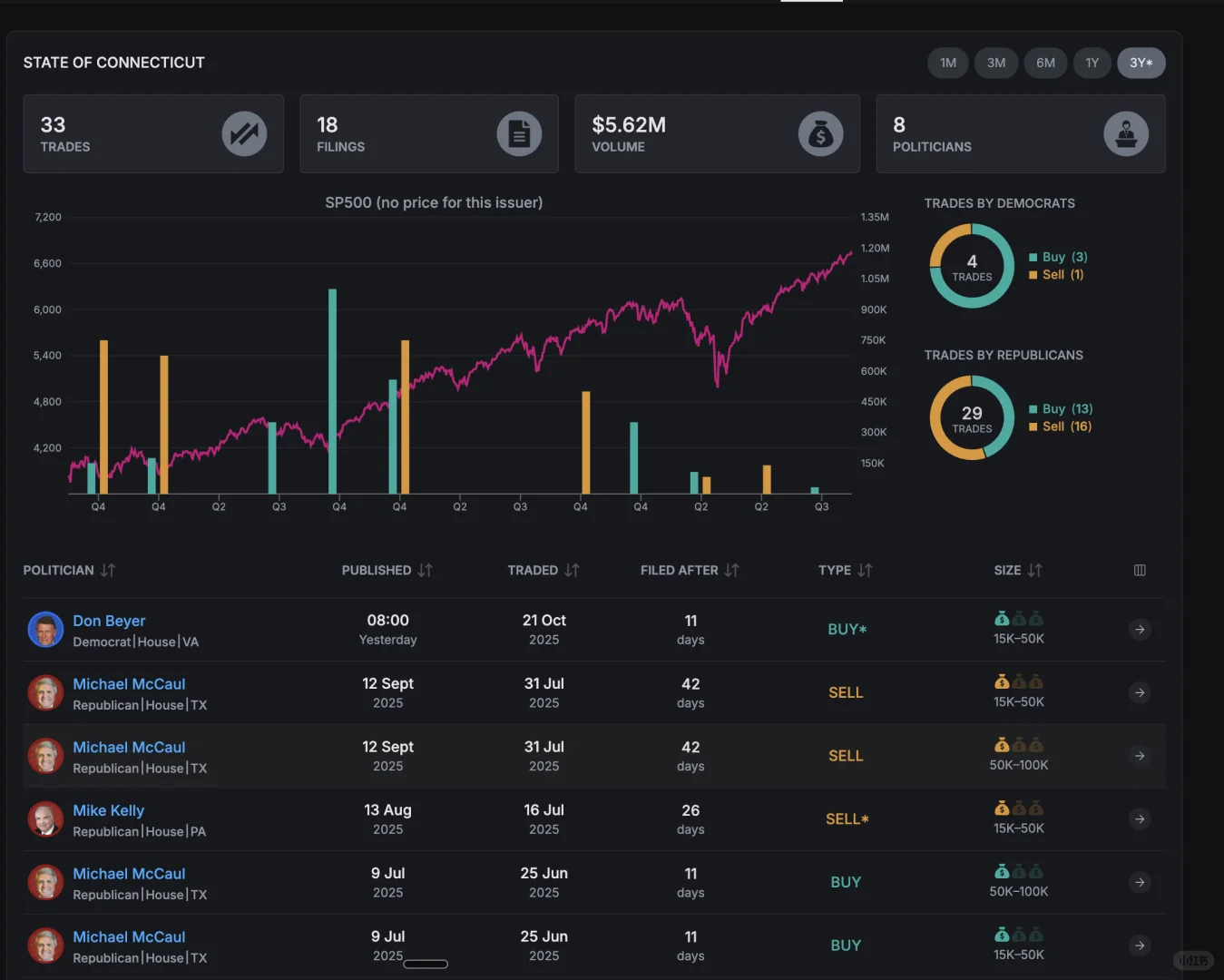
Task: Click the $5.62M volume value
Action: [629, 125]
